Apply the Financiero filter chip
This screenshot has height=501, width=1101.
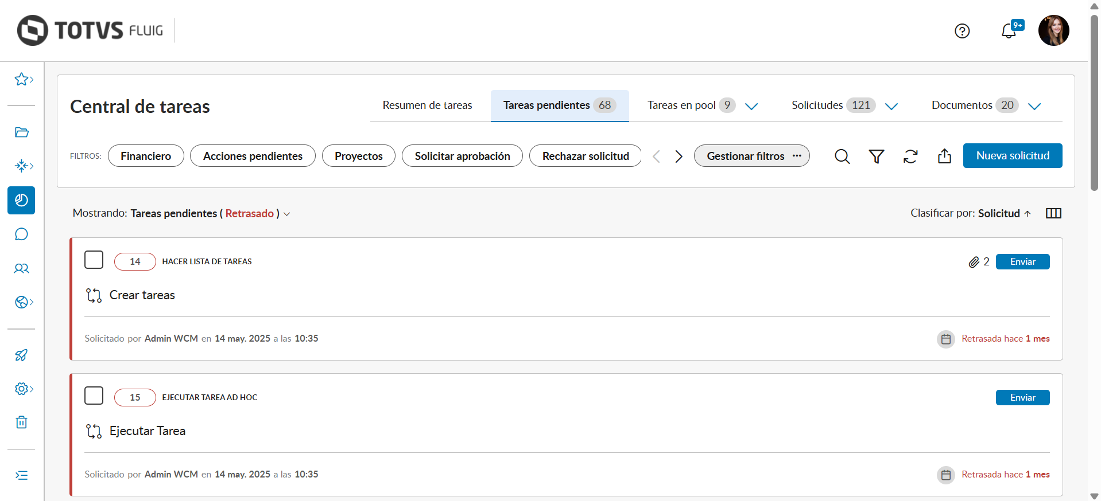pos(146,156)
